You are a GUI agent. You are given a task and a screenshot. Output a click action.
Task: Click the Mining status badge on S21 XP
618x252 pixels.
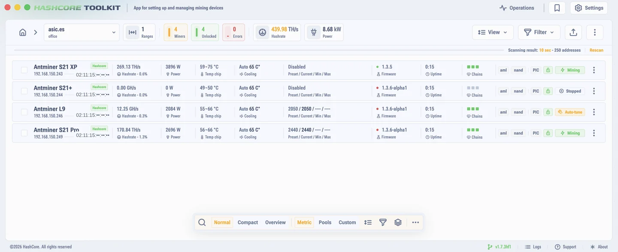pos(570,70)
